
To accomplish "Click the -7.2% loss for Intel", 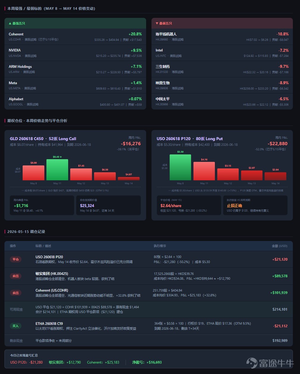I will [x=284, y=50].
